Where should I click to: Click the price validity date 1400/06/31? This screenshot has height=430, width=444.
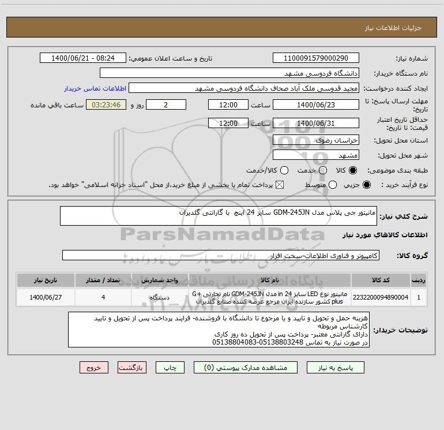pos(316,123)
